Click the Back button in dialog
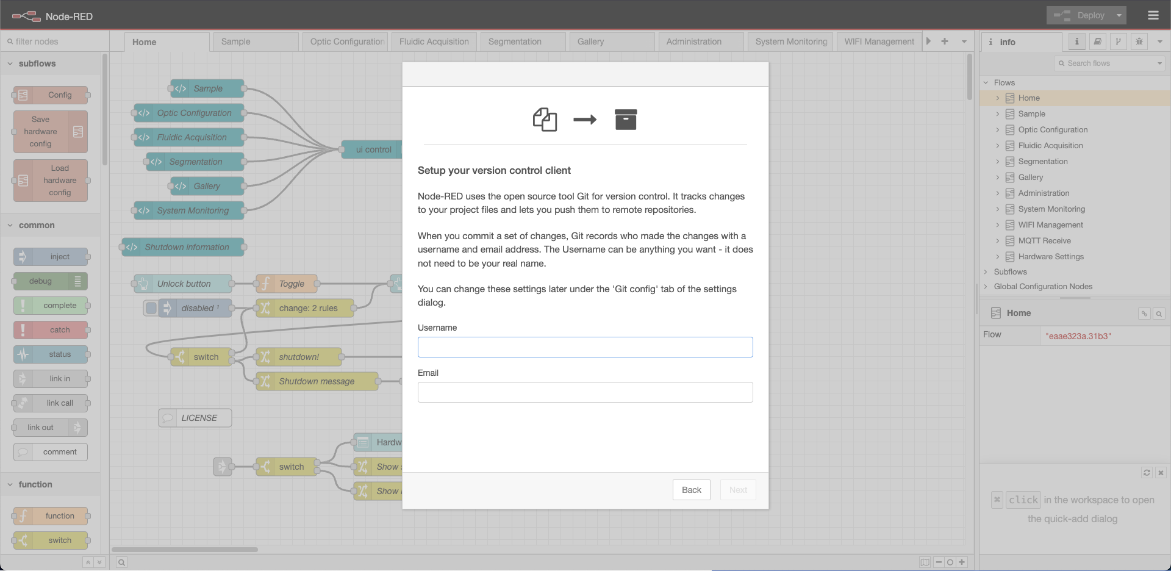The width and height of the screenshot is (1171, 571). pos(692,490)
